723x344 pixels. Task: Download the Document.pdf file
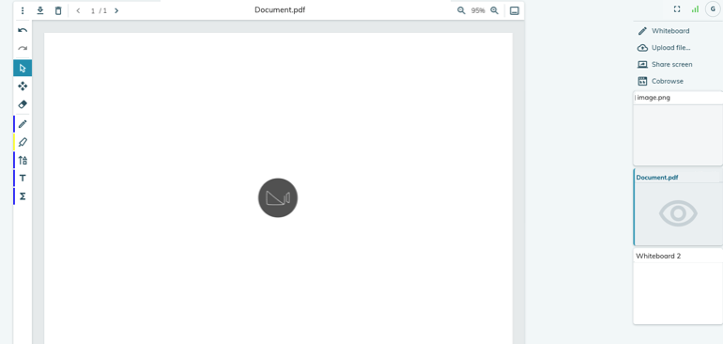coord(40,10)
